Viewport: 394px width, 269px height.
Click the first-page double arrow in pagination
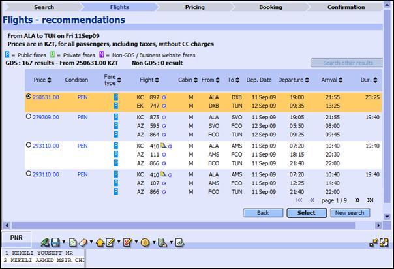300,200
